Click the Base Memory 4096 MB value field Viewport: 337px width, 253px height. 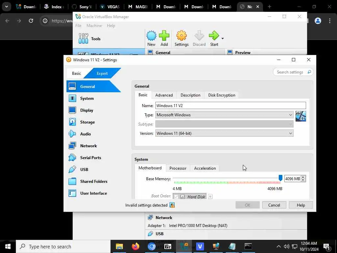pos(293,179)
